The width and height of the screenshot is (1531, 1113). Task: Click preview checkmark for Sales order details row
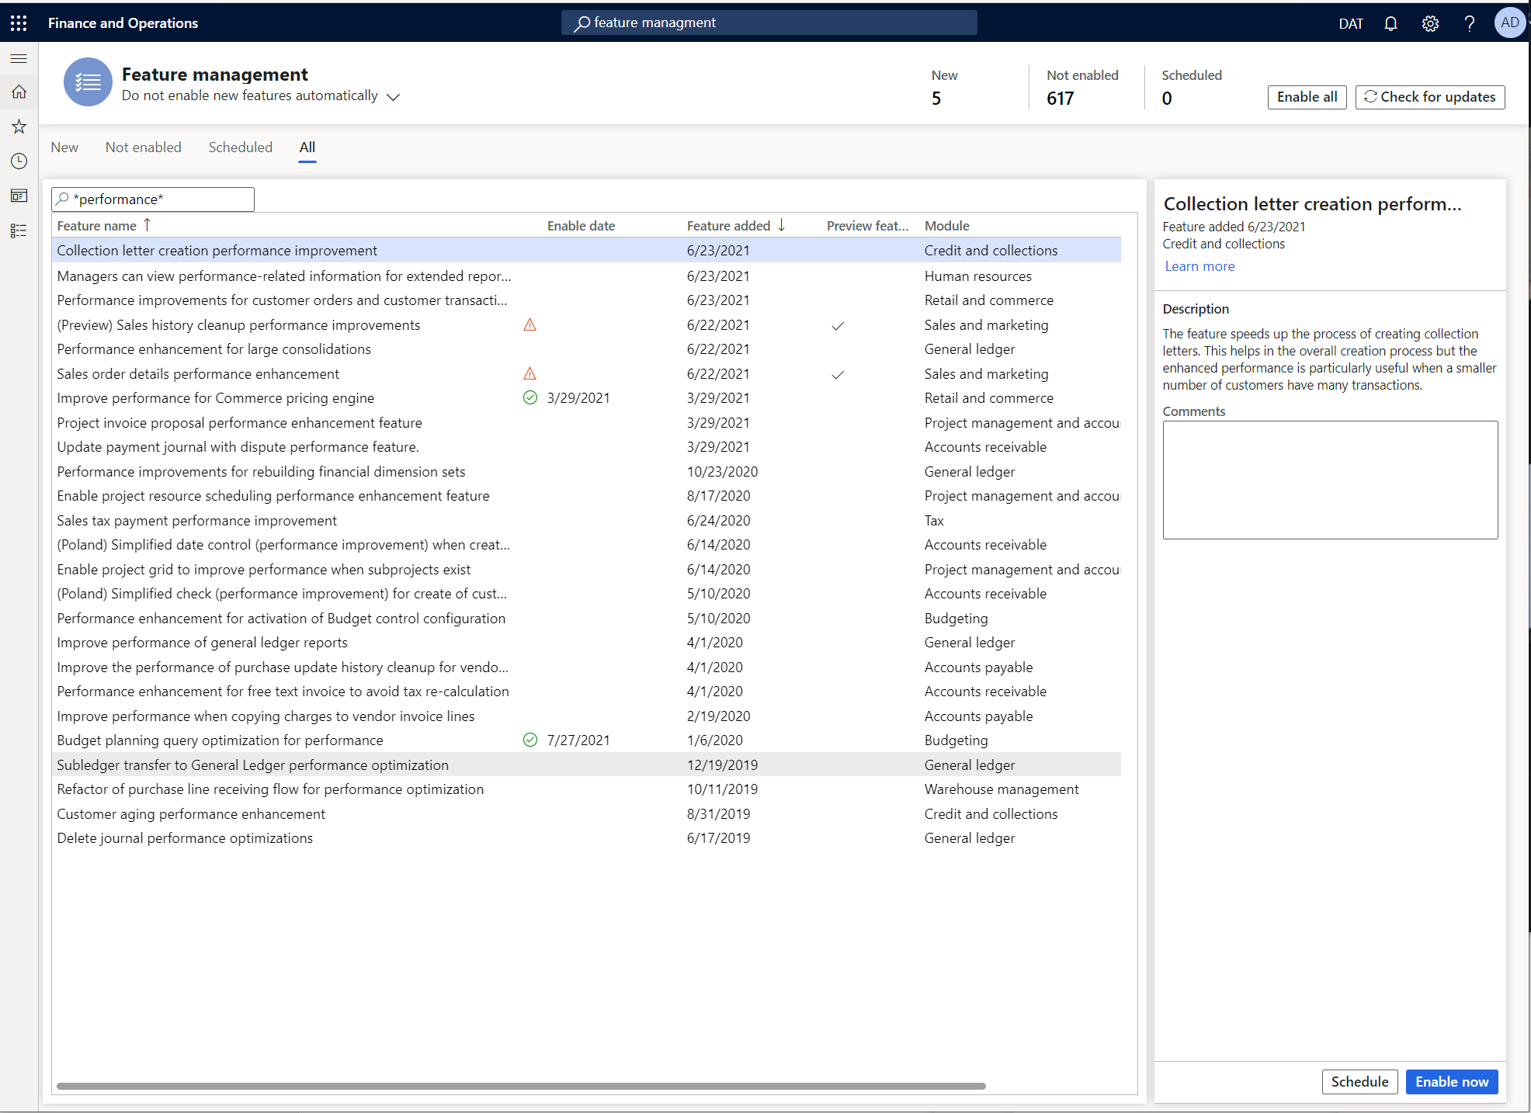click(838, 374)
